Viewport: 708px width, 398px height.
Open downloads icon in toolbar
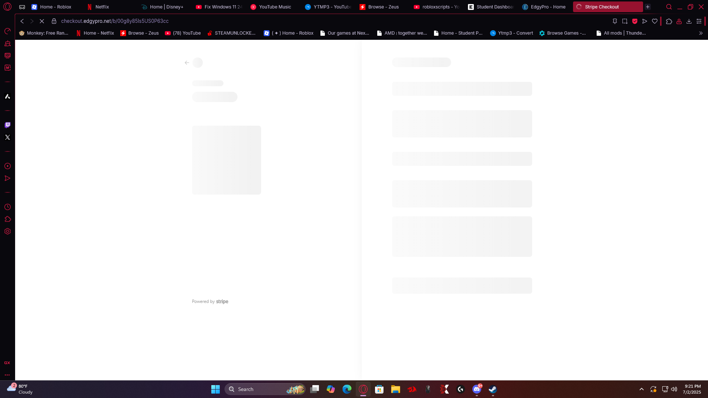689,21
